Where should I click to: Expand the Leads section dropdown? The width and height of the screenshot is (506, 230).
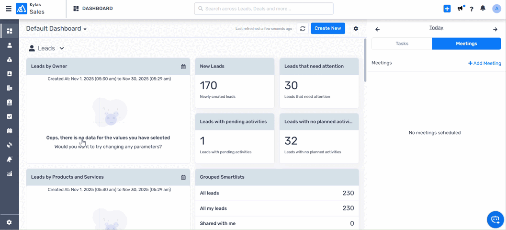pyautogui.click(x=62, y=48)
